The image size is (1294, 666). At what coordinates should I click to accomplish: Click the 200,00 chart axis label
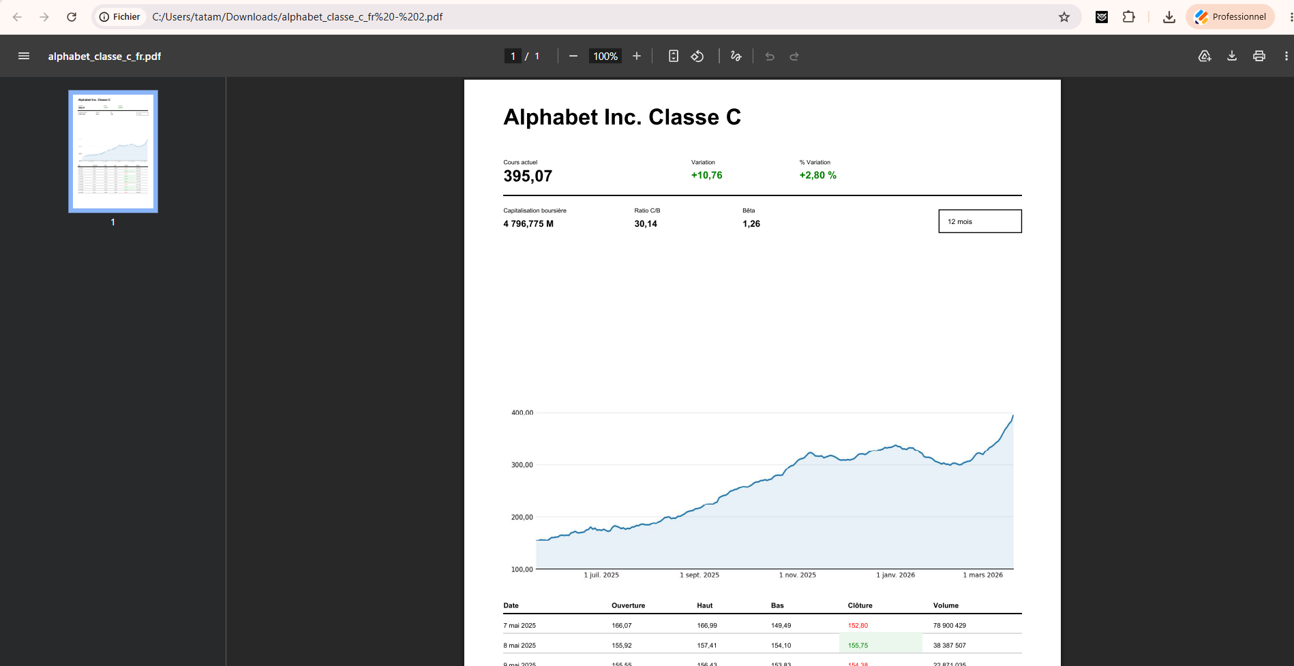click(522, 518)
